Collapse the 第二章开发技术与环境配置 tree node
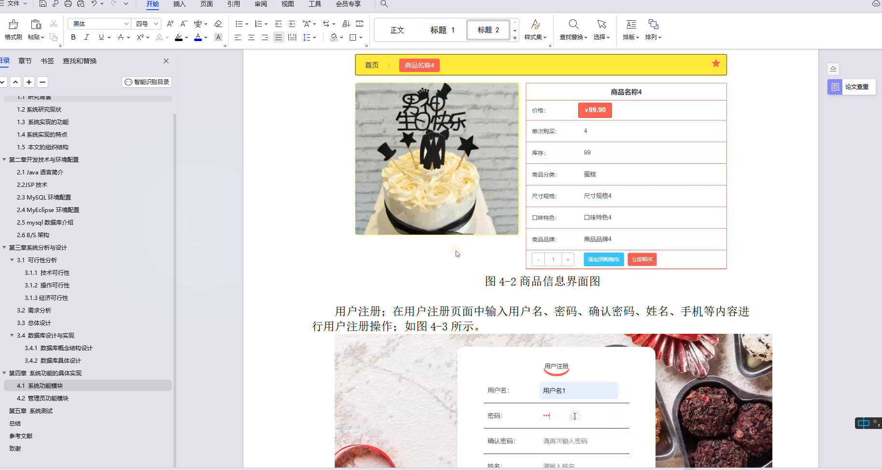Image resolution: width=882 pixels, height=470 pixels. (x=4, y=159)
